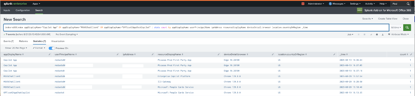415x96 pixels.
Task: Open the Configuration nav item
Action: pos(23,10)
